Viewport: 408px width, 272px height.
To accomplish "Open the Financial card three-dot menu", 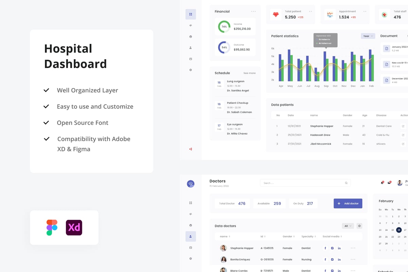I will 253,12.
